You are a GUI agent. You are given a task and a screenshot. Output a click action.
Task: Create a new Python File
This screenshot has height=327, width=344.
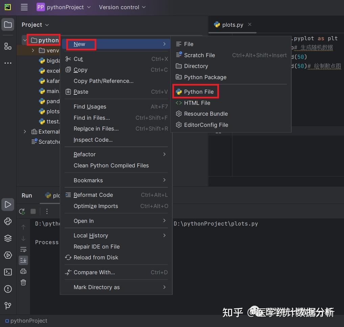(231, 92)
